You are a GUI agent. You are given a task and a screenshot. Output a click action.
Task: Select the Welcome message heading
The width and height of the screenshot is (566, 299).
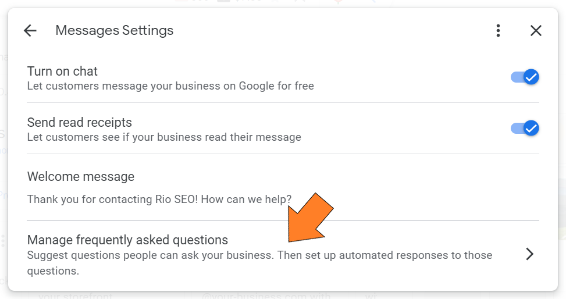pyautogui.click(x=81, y=176)
